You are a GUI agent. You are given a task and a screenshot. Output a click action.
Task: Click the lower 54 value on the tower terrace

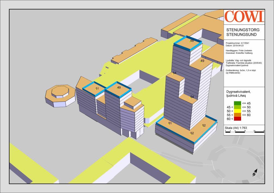(x=192, y=97)
